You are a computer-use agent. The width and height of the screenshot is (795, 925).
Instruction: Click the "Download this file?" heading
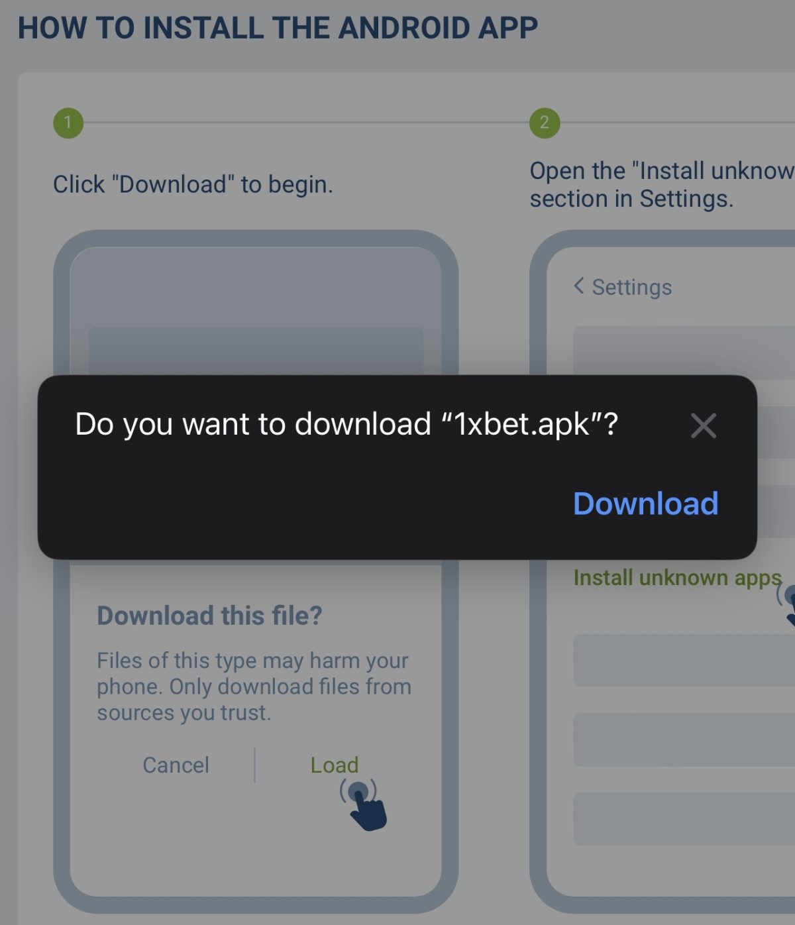(x=209, y=616)
